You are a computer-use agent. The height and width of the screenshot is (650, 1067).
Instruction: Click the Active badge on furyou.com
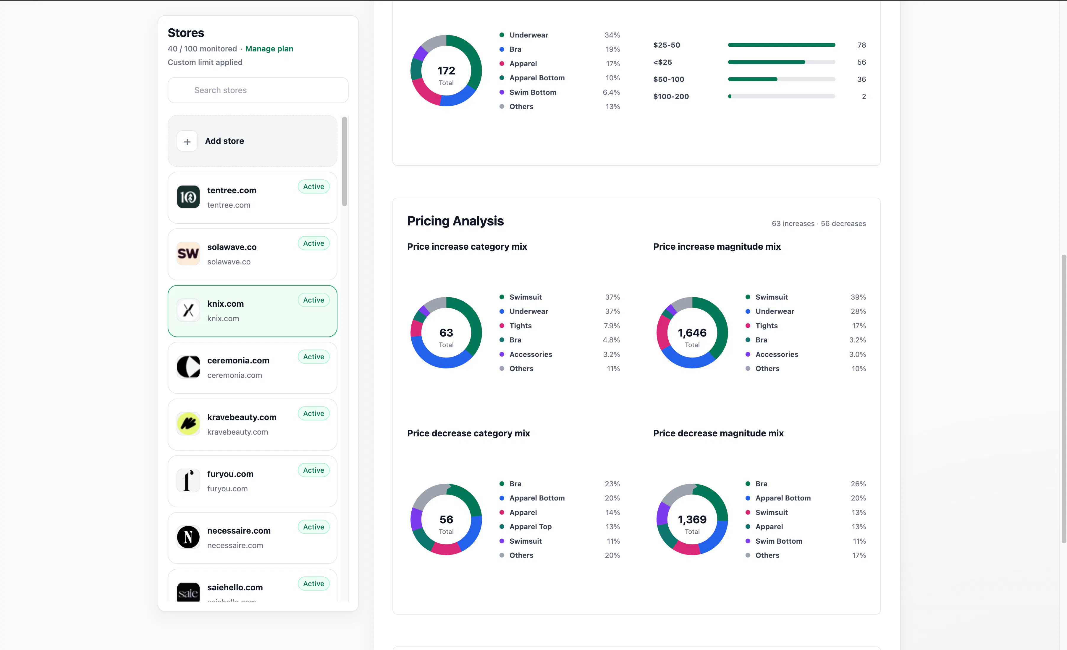313,470
